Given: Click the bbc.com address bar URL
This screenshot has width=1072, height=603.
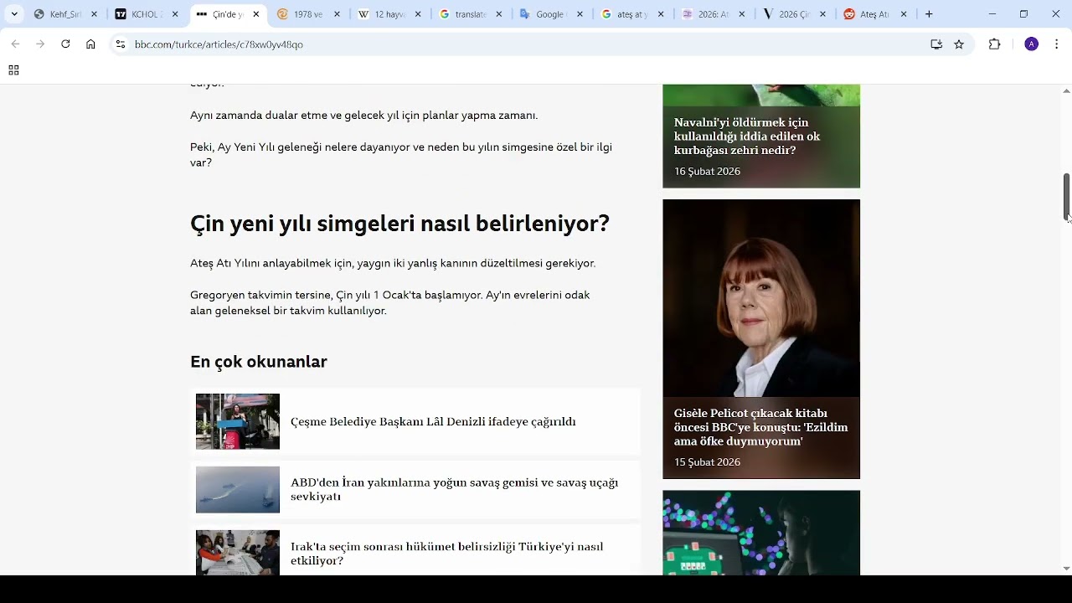Looking at the screenshot, I should (x=219, y=44).
